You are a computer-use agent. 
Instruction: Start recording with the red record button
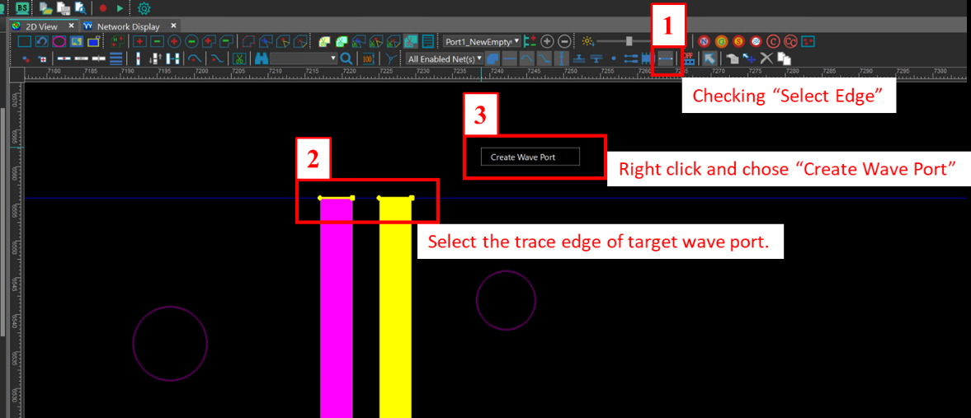[103, 9]
